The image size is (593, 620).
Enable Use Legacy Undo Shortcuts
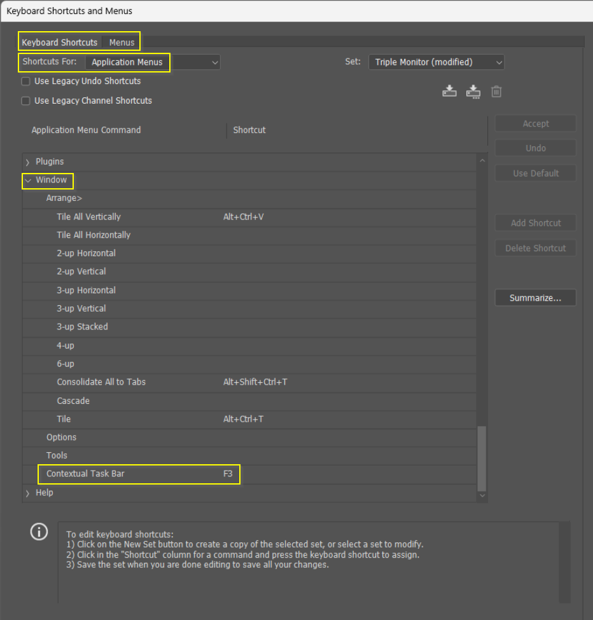pyautogui.click(x=25, y=81)
